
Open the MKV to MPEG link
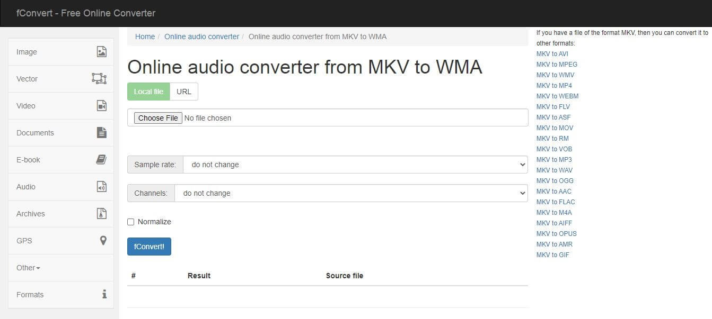[x=557, y=65]
